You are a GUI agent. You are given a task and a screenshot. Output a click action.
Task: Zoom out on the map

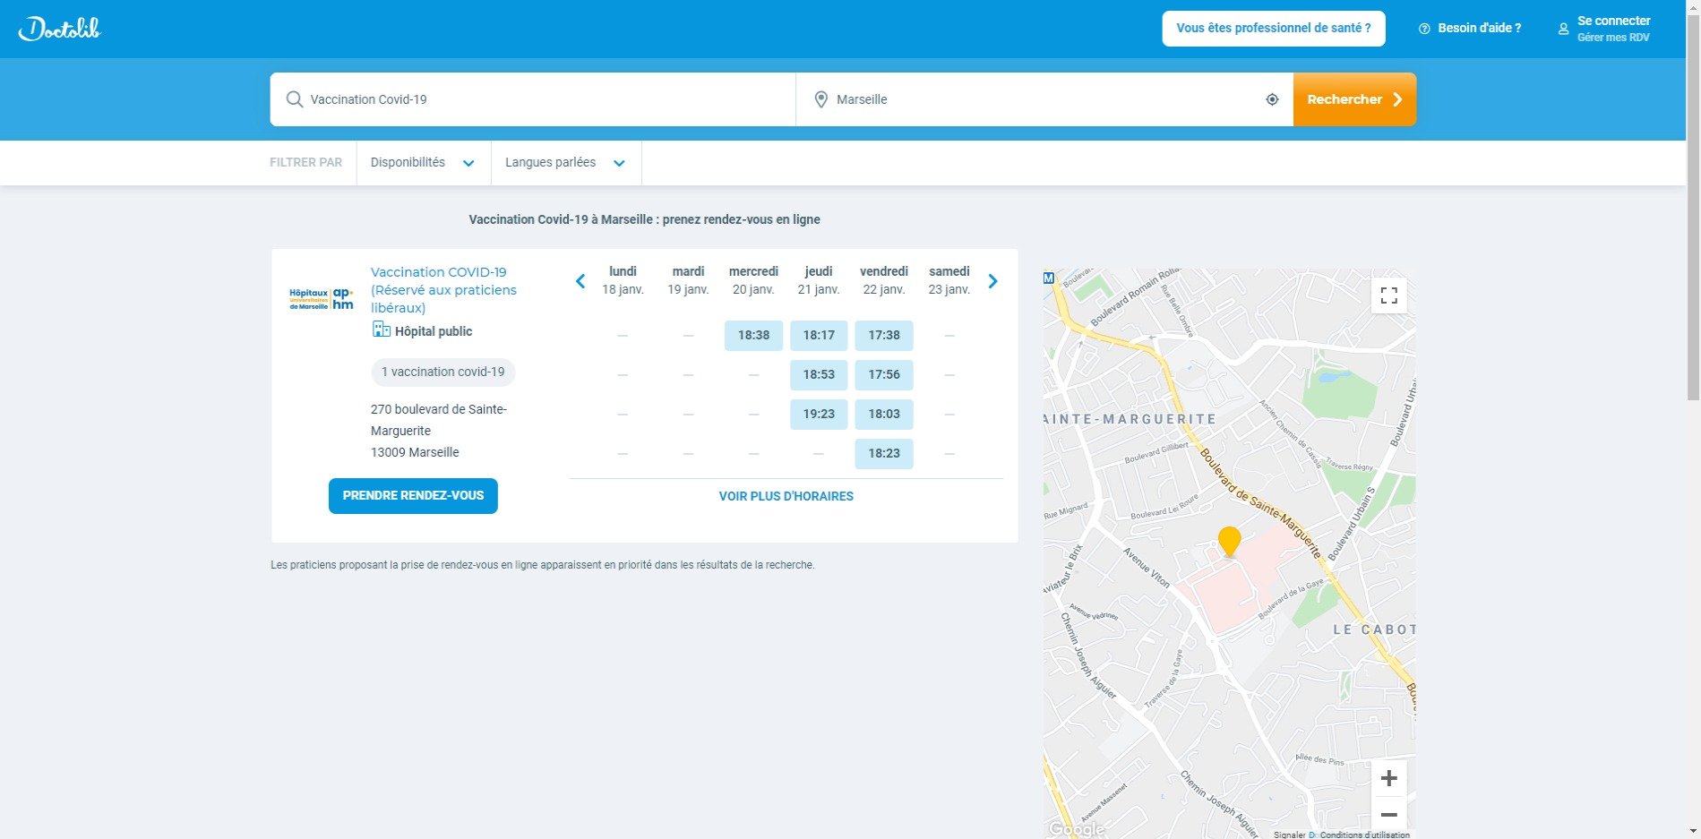1389,815
